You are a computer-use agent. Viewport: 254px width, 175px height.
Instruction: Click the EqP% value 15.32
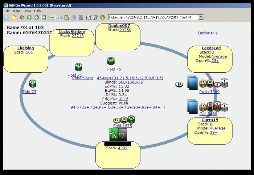(124, 86)
